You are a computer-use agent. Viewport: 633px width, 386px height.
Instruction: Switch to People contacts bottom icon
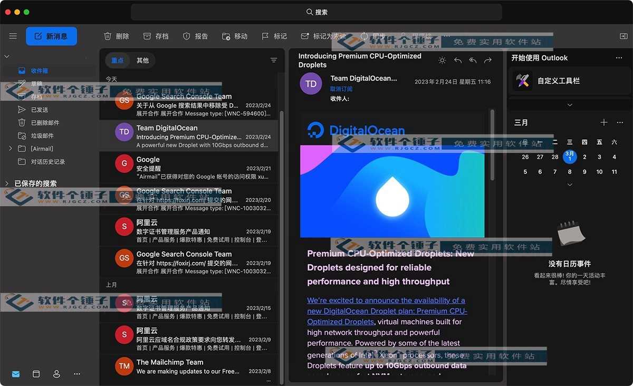point(56,374)
